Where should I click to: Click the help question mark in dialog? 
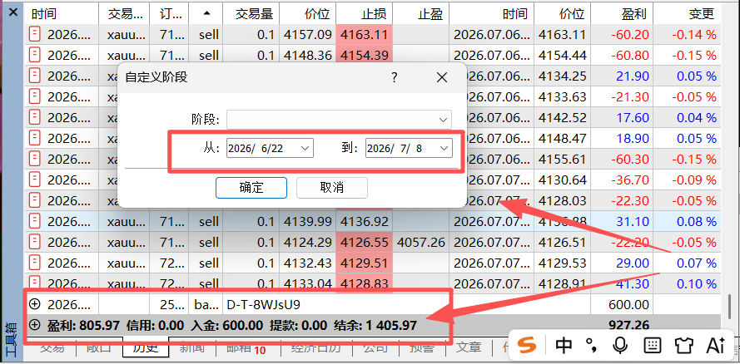click(x=395, y=77)
